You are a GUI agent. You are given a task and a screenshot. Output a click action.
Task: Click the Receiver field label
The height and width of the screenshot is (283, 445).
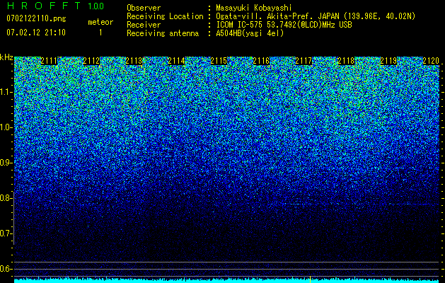point(144,25)
